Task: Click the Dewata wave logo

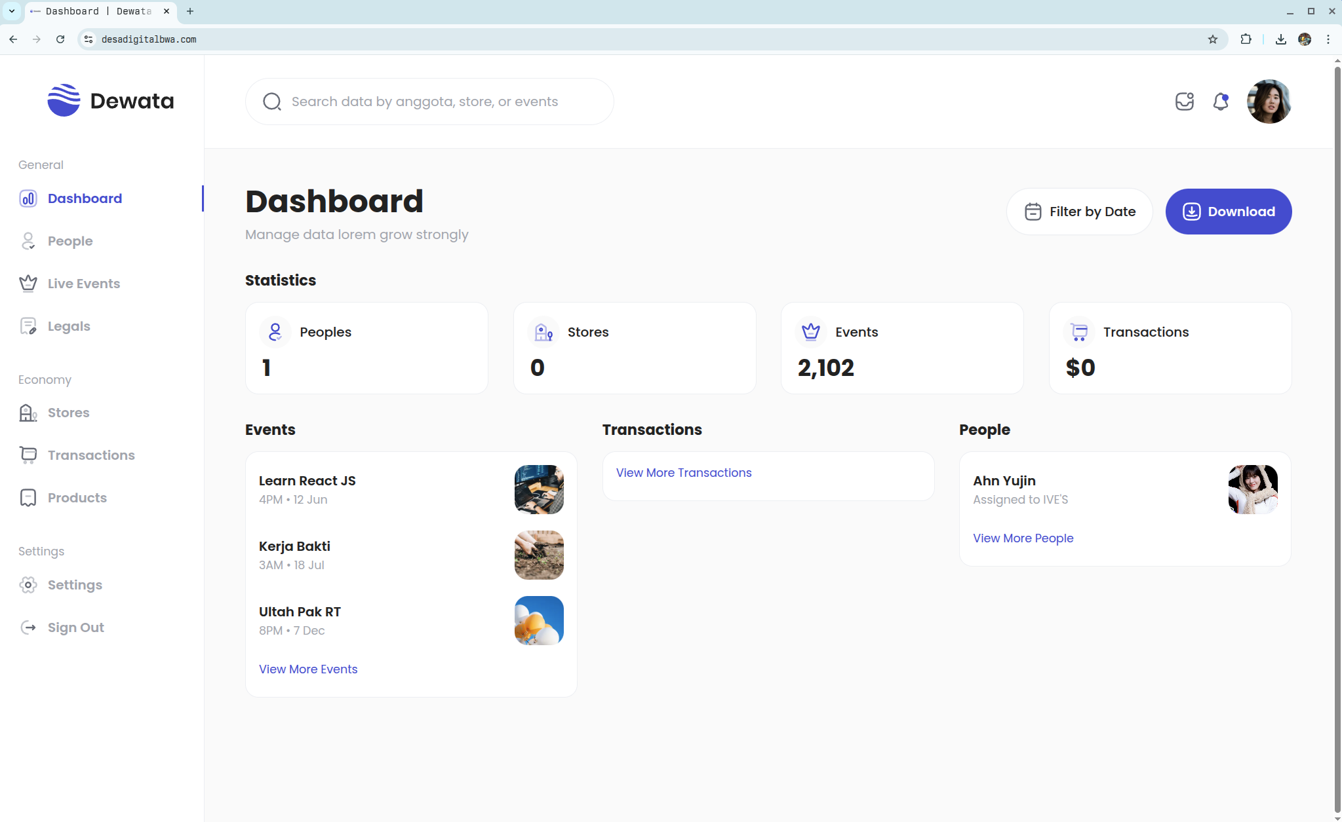Action: click(x=64, y=100)
